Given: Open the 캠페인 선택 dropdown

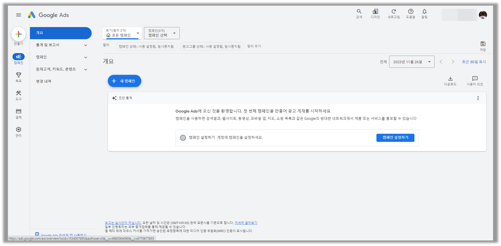Looking at the screenshot, I should (162, 33).
